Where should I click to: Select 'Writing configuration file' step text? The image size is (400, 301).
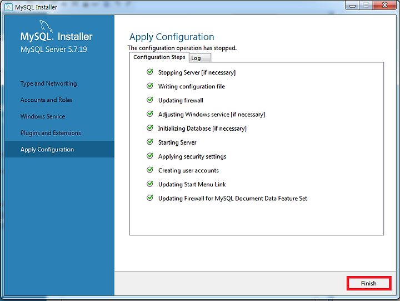coord(191,87)
